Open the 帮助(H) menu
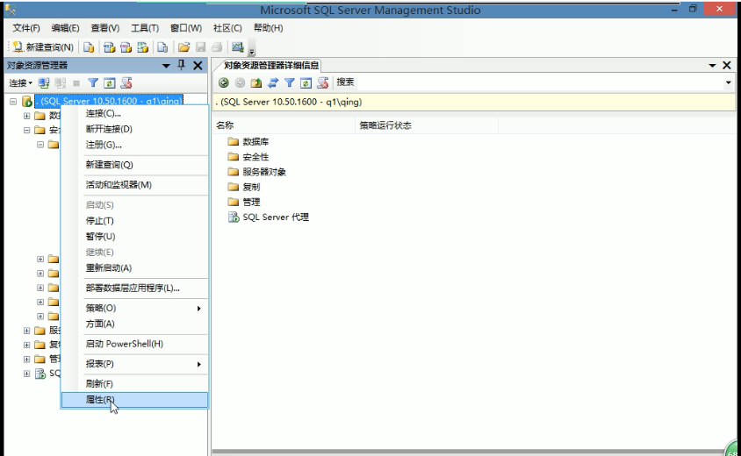The width and height of the screenshot is (741, 456). 268,28
